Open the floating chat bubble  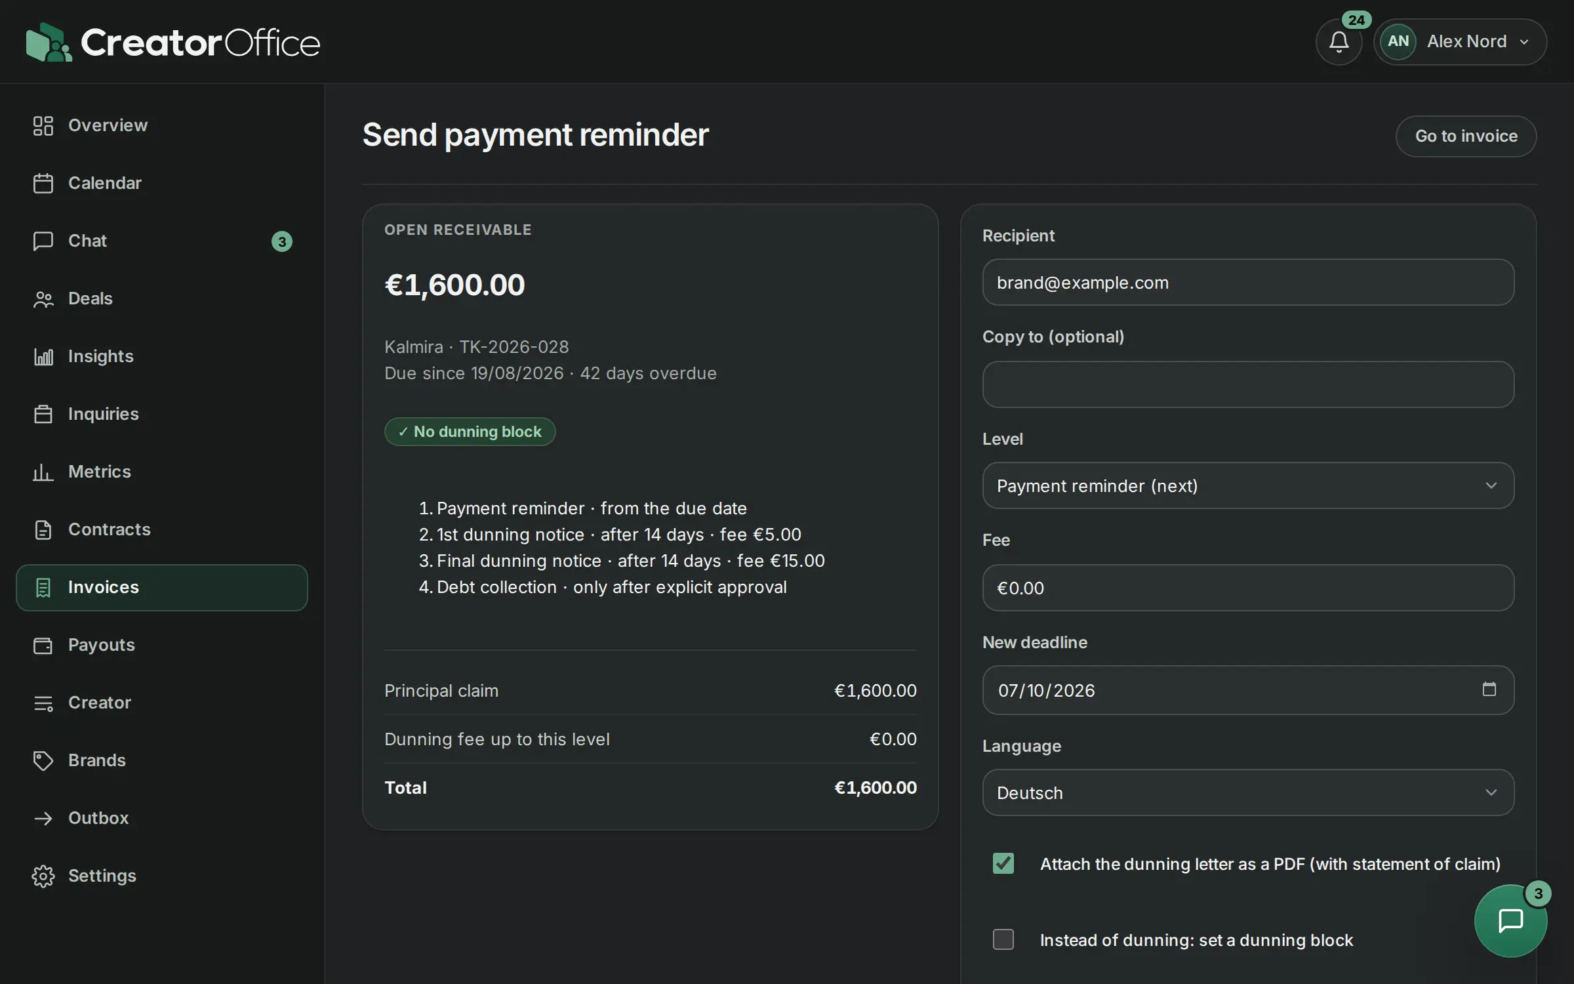tap(1510, 920)
